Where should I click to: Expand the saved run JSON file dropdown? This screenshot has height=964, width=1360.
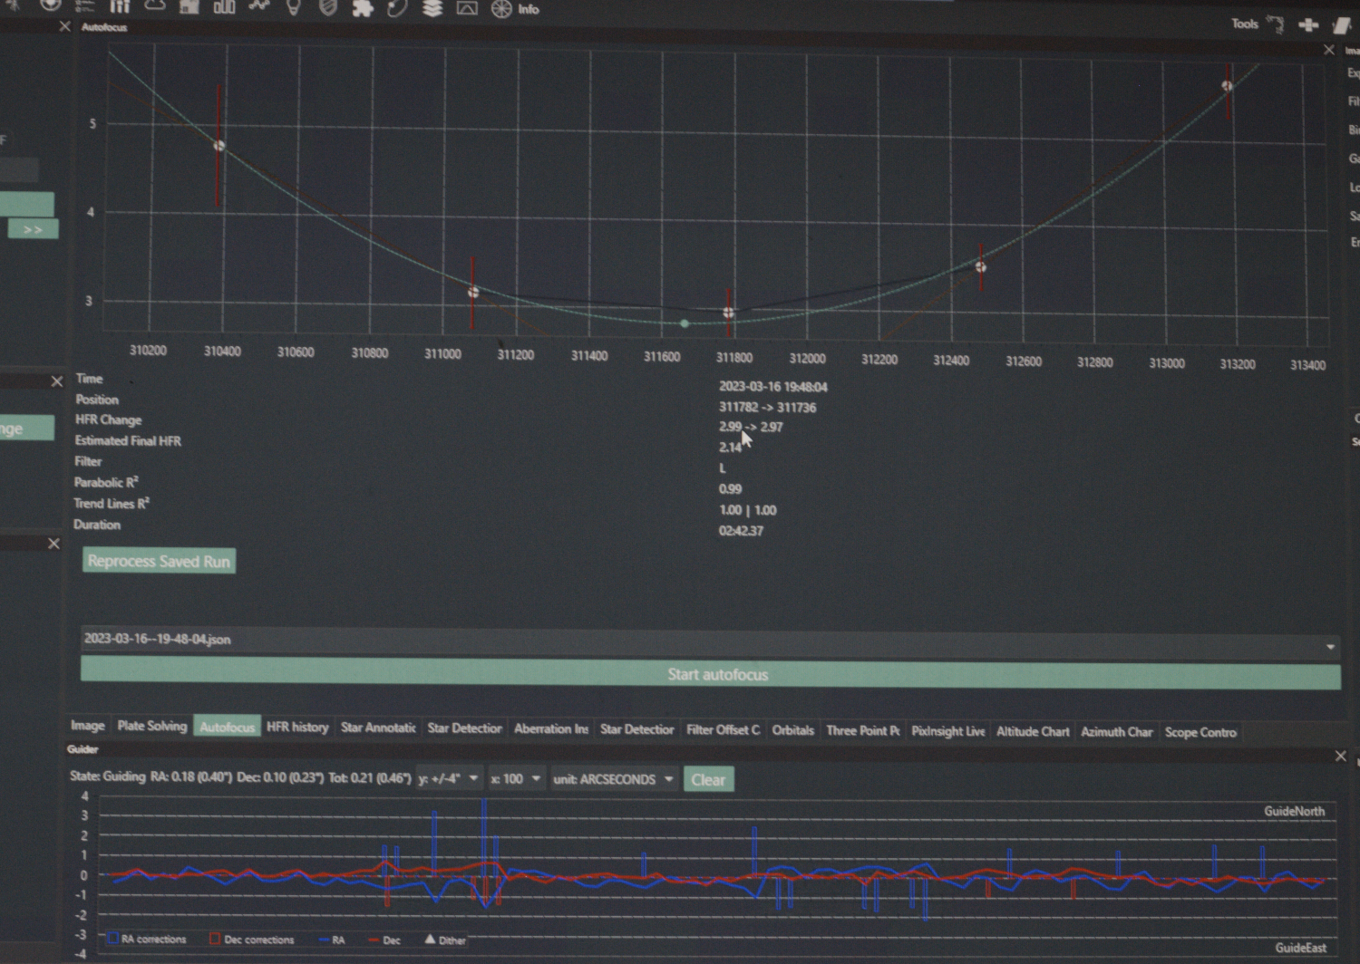[x=1329, y=647]
